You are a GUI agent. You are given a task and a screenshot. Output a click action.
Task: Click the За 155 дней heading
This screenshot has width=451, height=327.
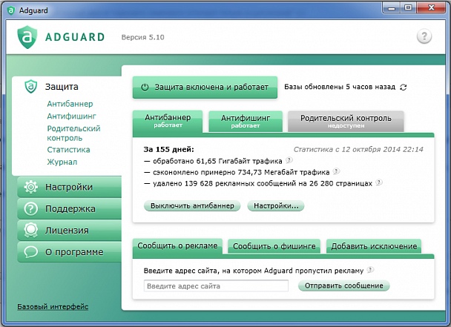pos(169,150)
